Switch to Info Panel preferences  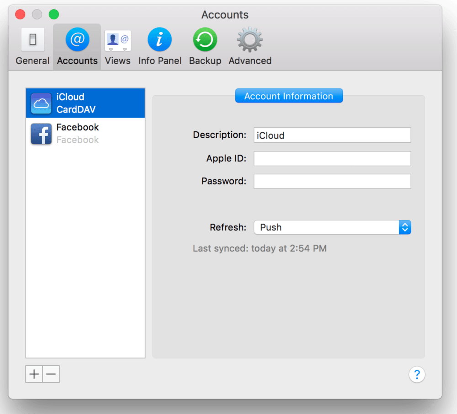point(159,47)
